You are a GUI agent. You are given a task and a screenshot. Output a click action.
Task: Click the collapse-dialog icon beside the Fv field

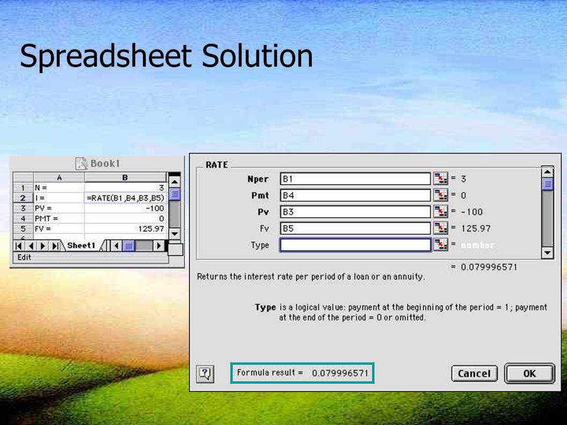(x=441, y=228)
